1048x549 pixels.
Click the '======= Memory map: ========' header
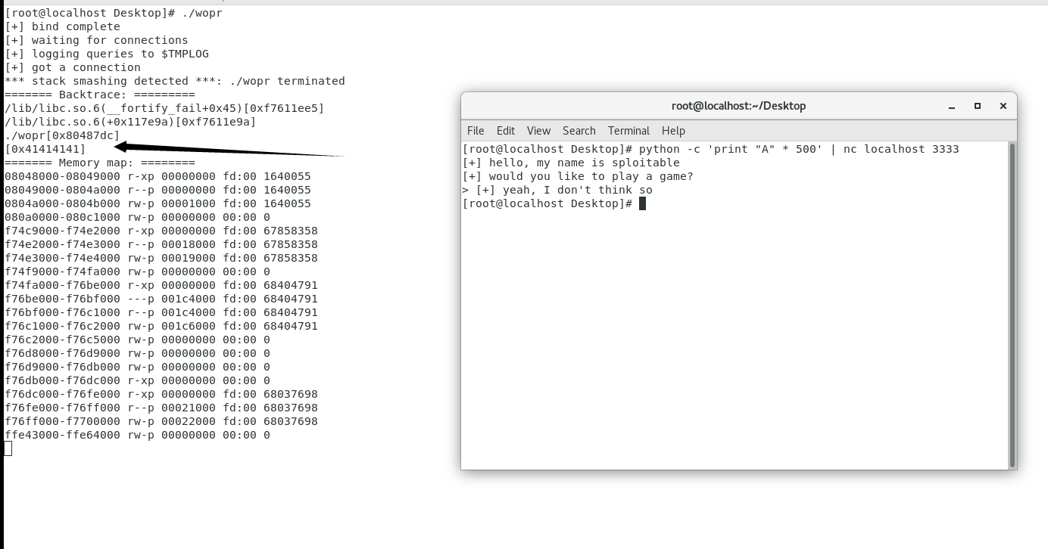tap(100, 163)
